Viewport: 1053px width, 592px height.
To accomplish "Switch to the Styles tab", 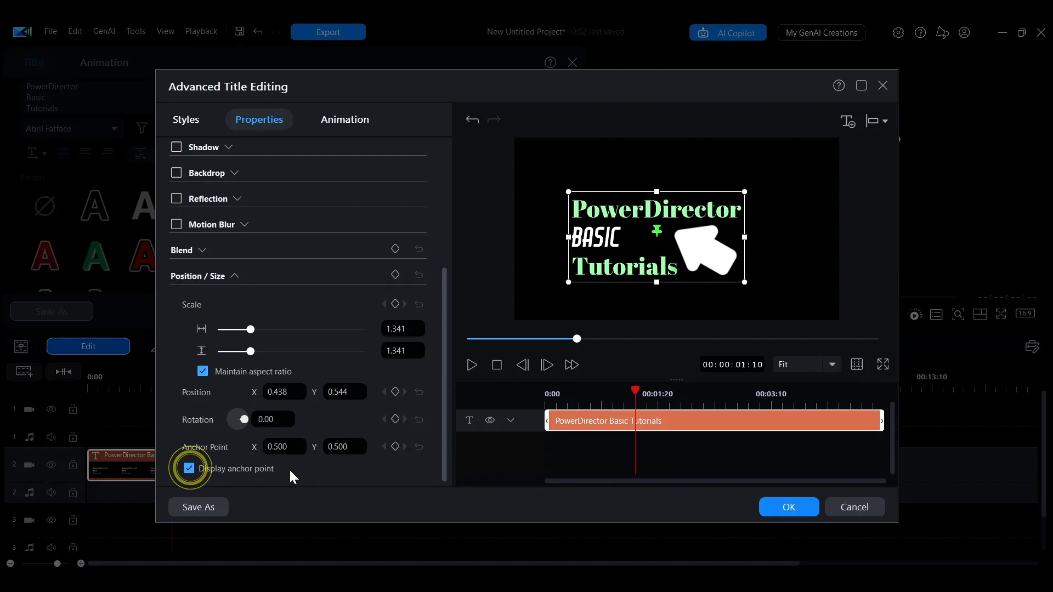I will tap(186, 119).
